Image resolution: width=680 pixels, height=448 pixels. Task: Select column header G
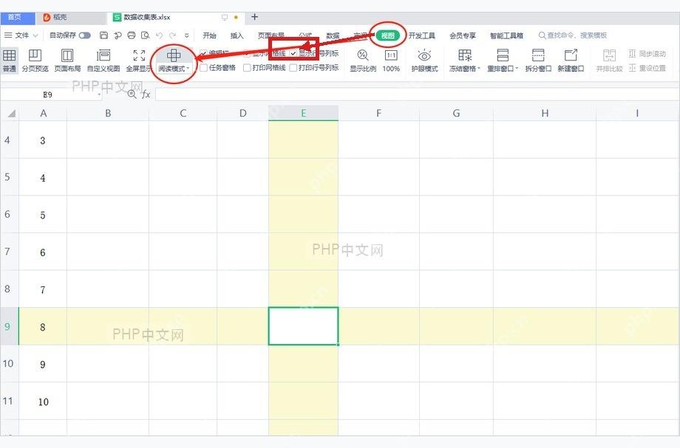tap(456, 113)
